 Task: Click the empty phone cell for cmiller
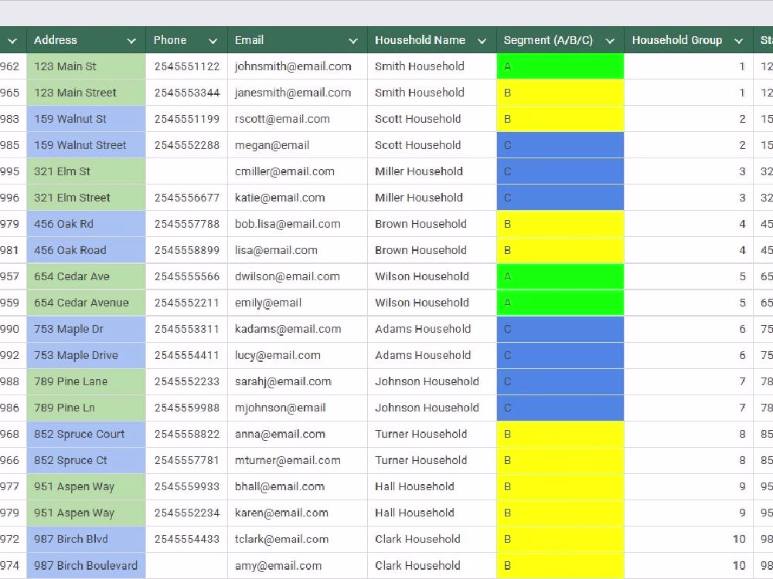pyautogui.click(x=187, y=171)
